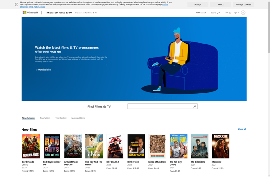Click the Microsoft logo
The width and height of the screenshot is (270, 177).
point(31,13)
